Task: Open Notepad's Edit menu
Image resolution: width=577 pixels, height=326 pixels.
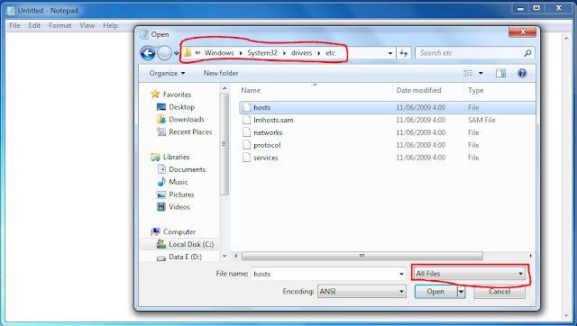Action: [34, 25]
